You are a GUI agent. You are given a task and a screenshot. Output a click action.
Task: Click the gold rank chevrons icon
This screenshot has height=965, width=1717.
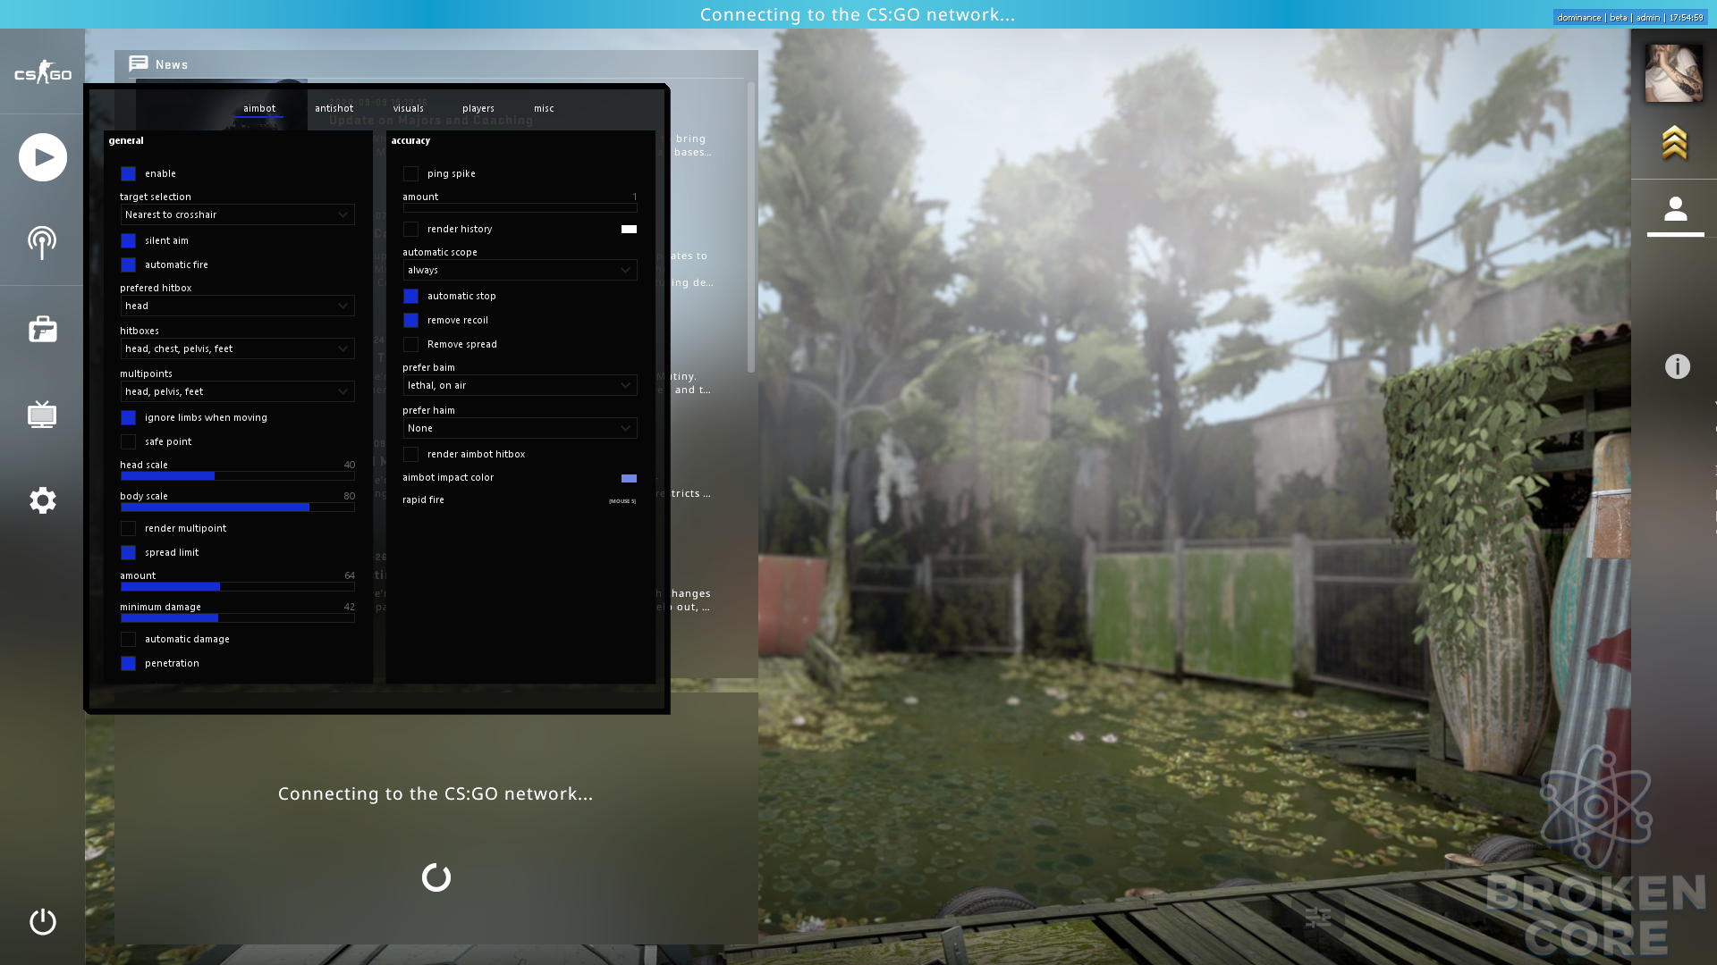(1674, 143)
